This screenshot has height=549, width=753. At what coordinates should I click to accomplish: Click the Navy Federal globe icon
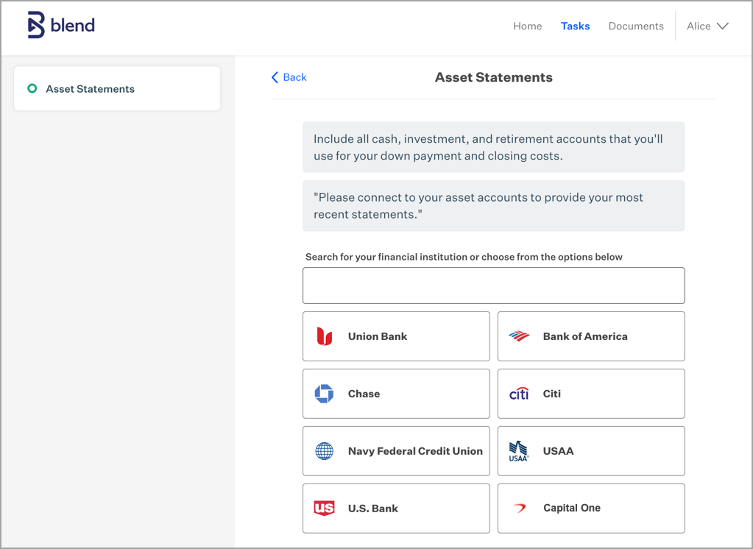(324, 451)
